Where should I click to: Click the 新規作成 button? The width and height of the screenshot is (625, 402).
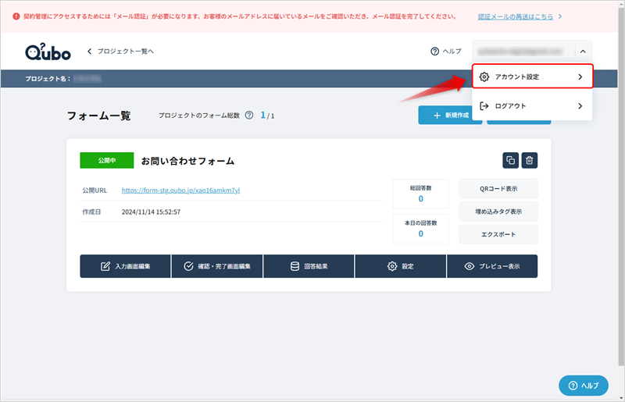tap(445, 116)
